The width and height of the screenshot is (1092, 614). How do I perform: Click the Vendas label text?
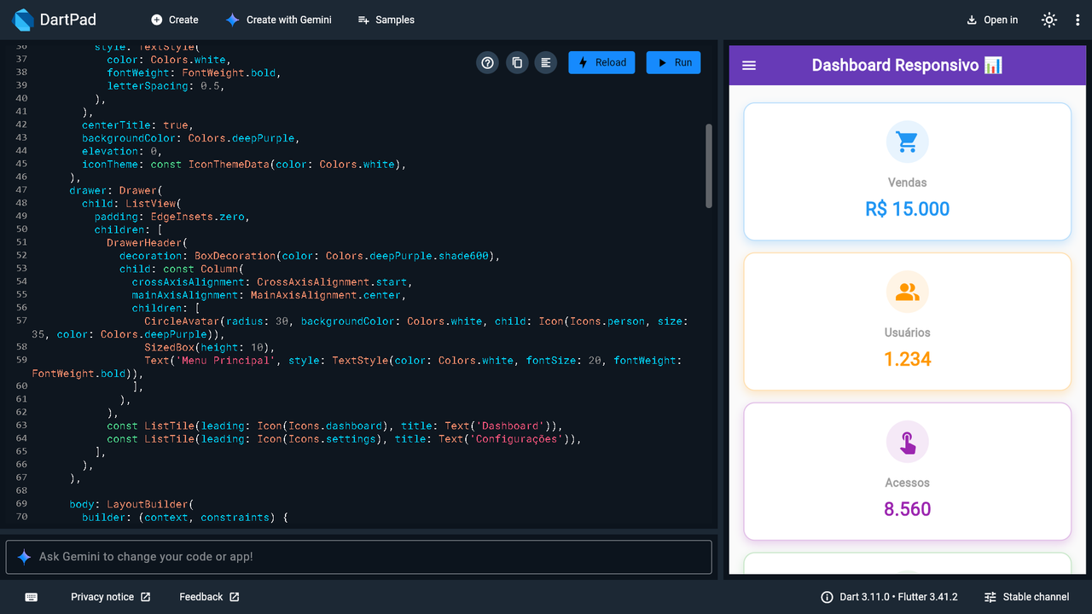point(907,182)
